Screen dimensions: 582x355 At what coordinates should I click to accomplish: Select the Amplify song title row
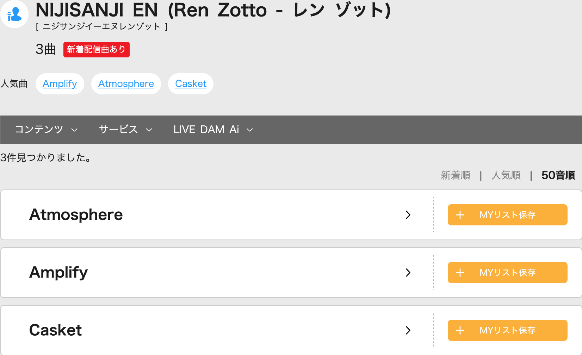point(58,273)
